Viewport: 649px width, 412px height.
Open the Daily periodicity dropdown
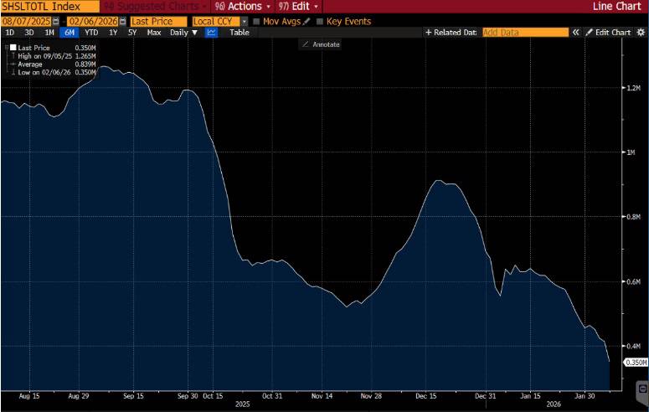point(183,33)
